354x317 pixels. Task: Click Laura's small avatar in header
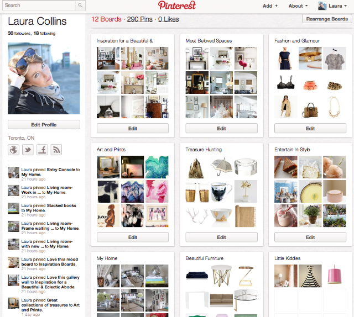click(322, 6)
